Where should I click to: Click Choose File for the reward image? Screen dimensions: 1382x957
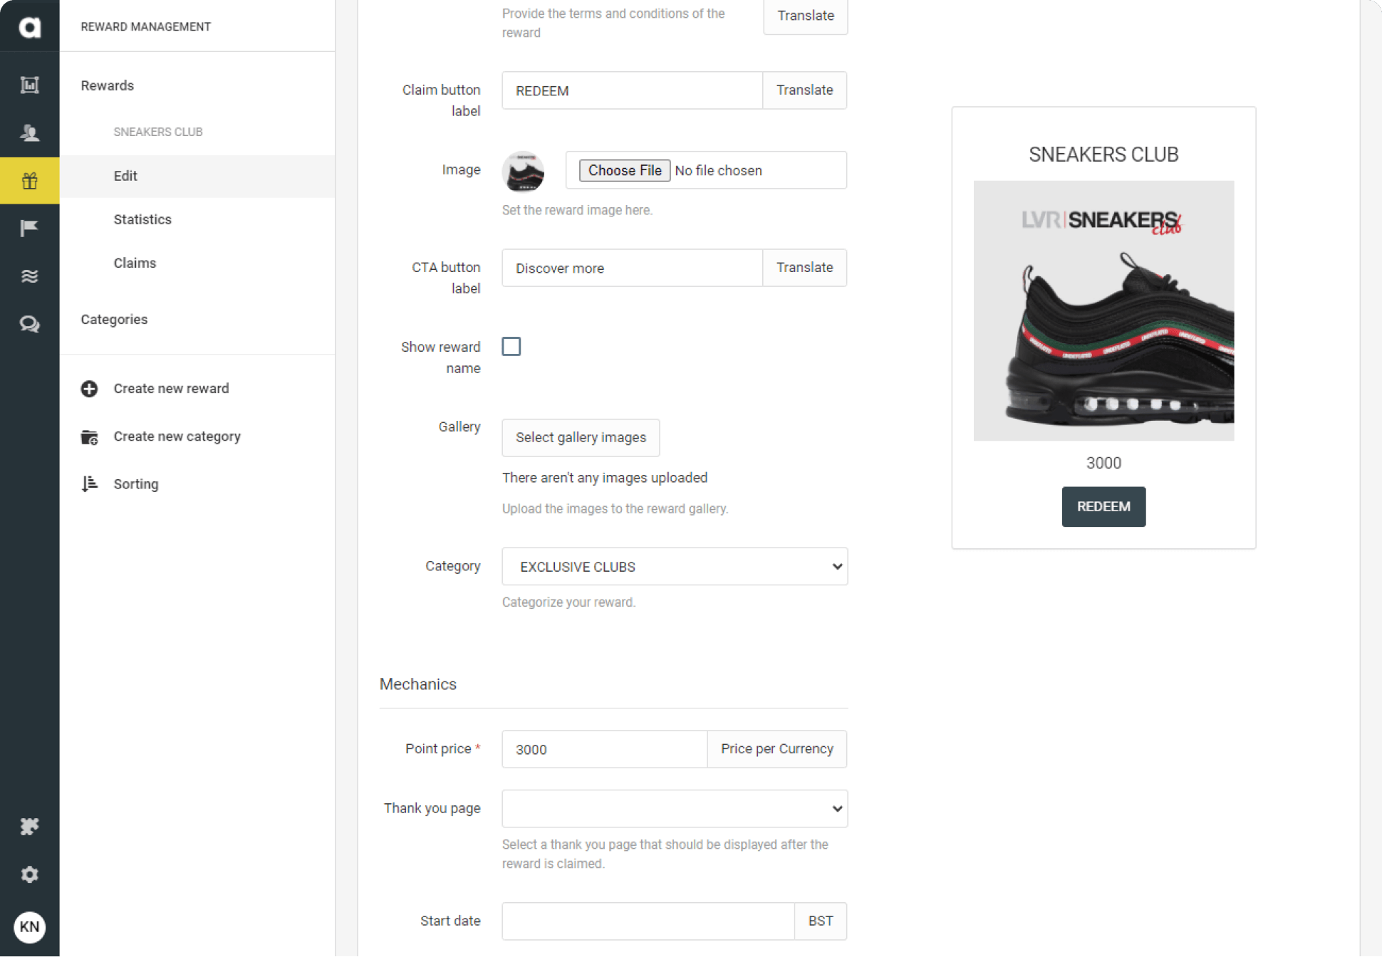623,170
